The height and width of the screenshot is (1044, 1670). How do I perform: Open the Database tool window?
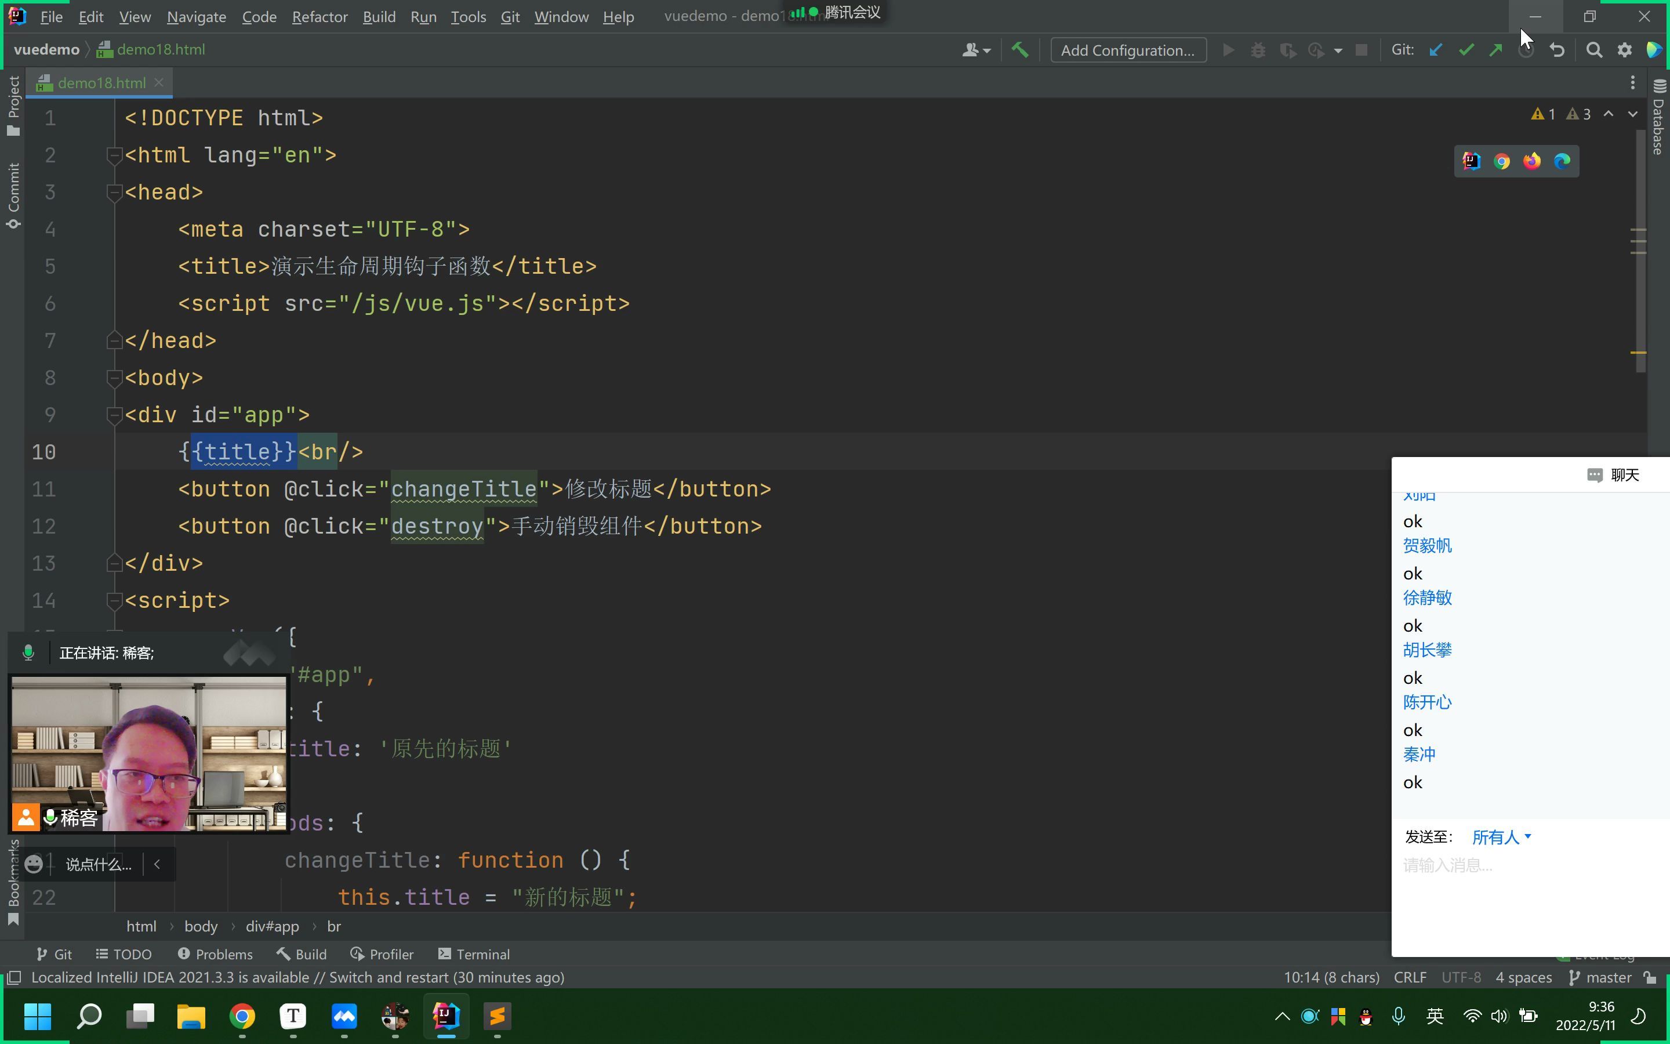click(x=1659, y=116)
